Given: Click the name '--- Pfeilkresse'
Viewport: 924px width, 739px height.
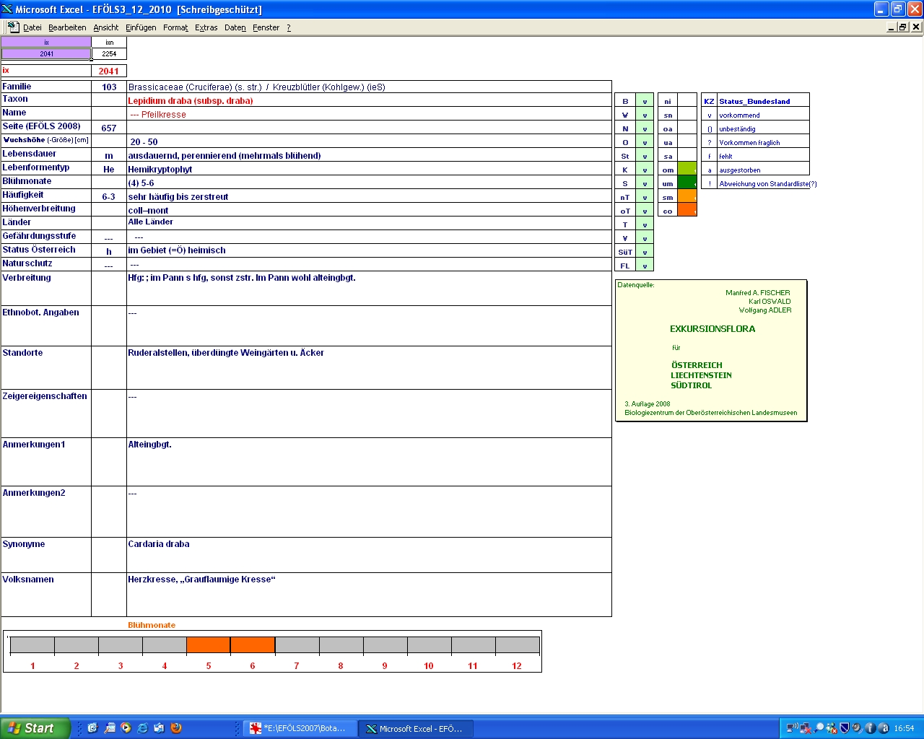Looking at the screenshot, I should coord(158,115).
